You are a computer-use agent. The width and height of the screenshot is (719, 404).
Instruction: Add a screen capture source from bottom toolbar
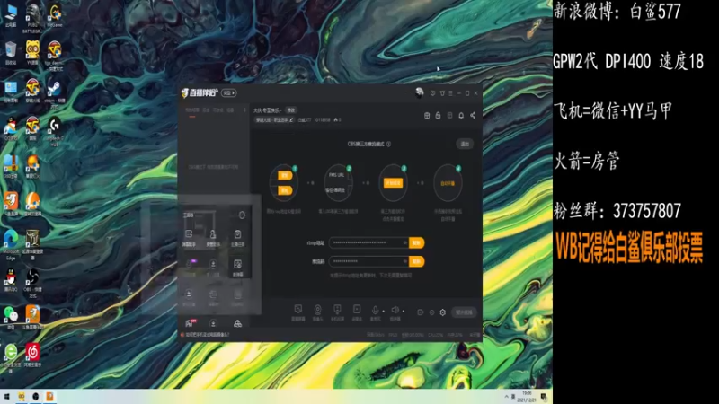tap(298, 312)
